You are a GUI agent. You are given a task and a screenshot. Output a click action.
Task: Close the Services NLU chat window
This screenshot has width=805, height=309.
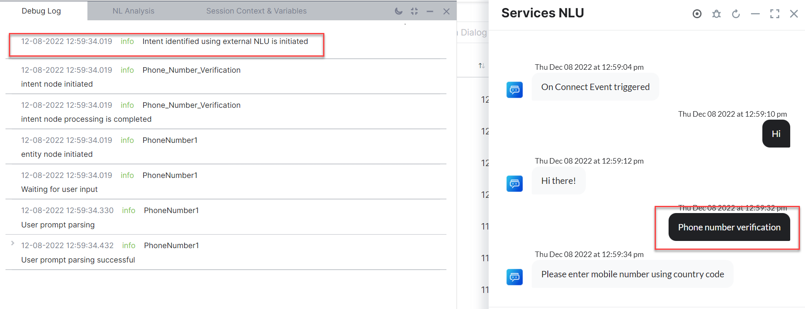[794, 14]
